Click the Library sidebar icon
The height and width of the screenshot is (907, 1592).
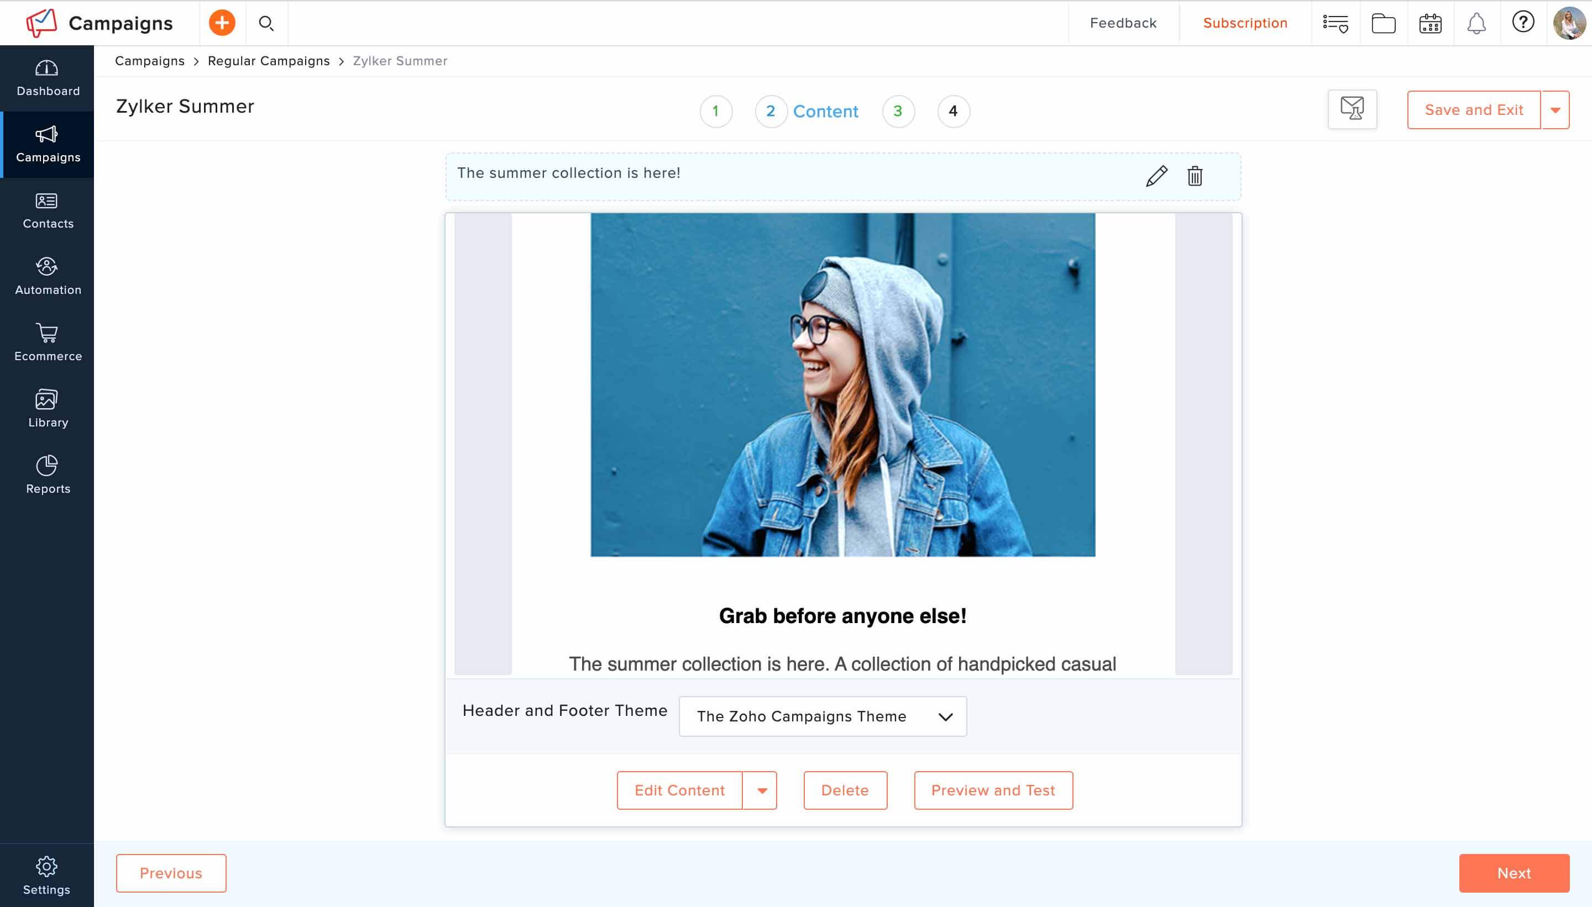point(47,408)
